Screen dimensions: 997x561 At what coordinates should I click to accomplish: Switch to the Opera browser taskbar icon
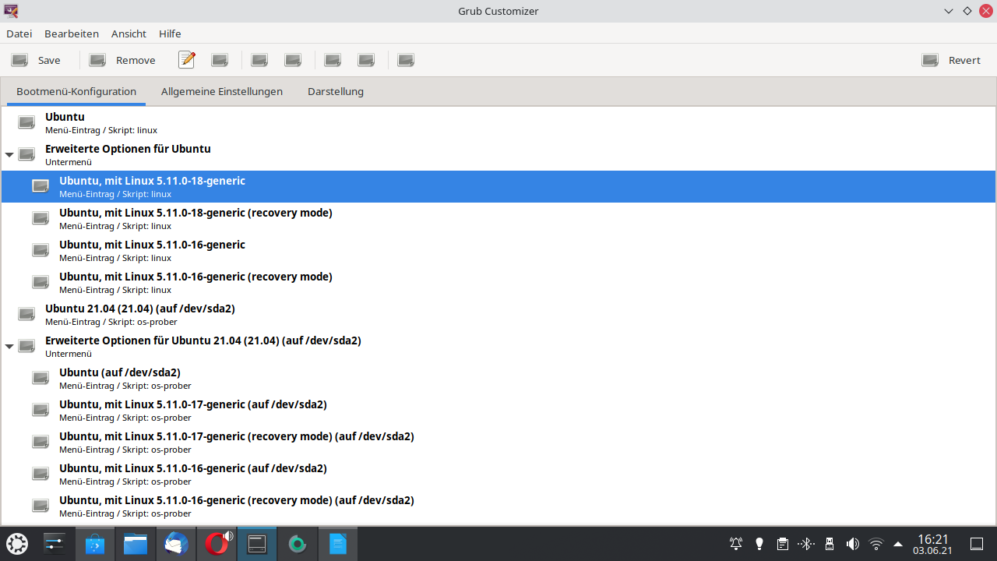(x=217, y=544)
